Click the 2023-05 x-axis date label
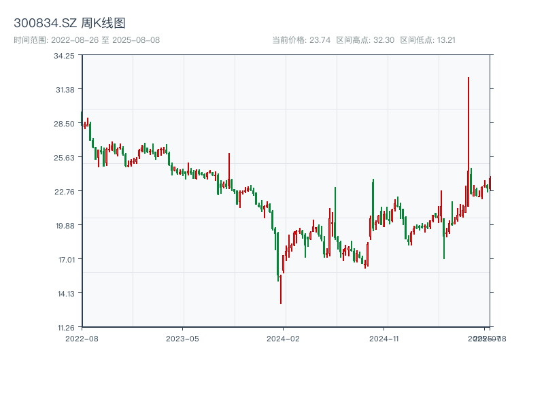The height and width of the screenshot is (408, 544). pos(182,338)
